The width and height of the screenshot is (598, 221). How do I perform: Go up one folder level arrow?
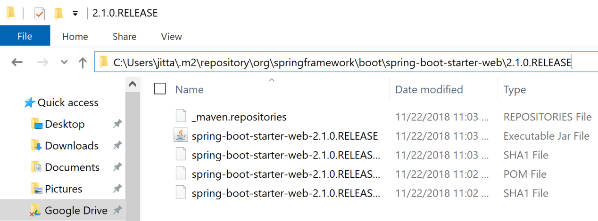[83, 62]
